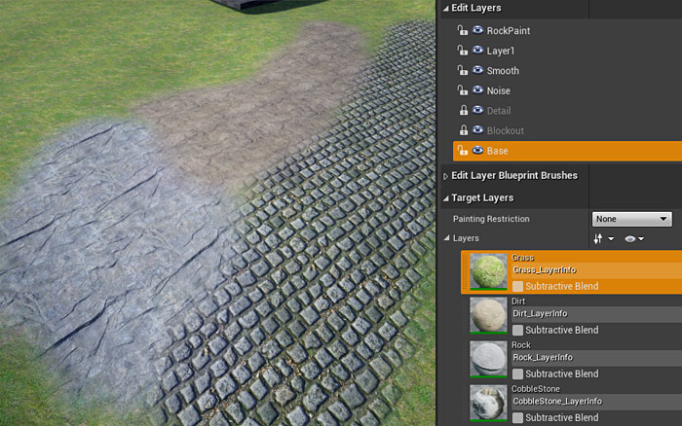Unlock the Blockout edit layer
682x426 pixels.
[463, 130]
